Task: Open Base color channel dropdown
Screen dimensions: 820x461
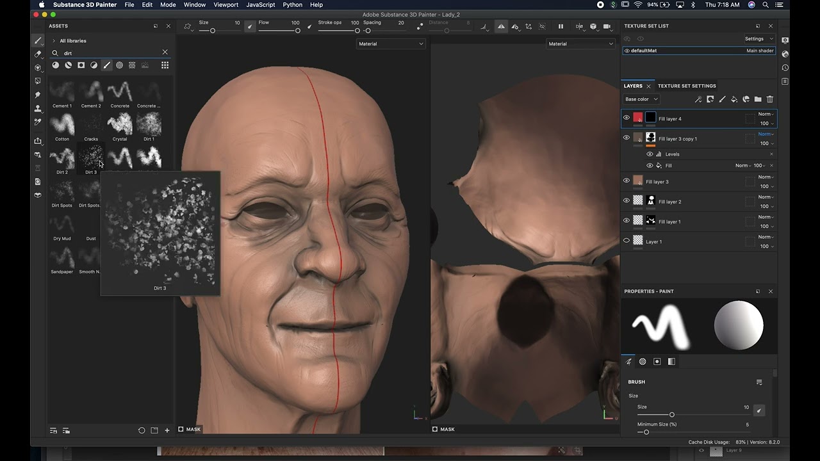Action: [641, 99]
